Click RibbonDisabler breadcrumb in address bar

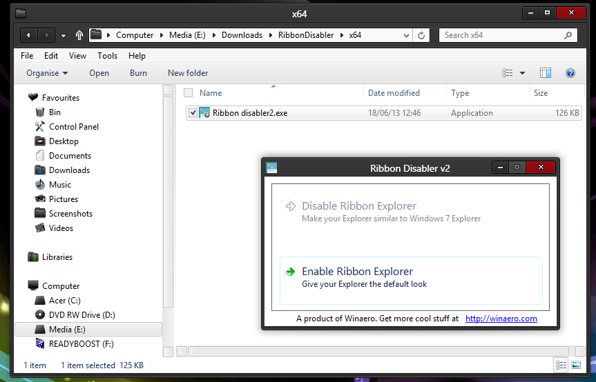(x=306, y=35)
